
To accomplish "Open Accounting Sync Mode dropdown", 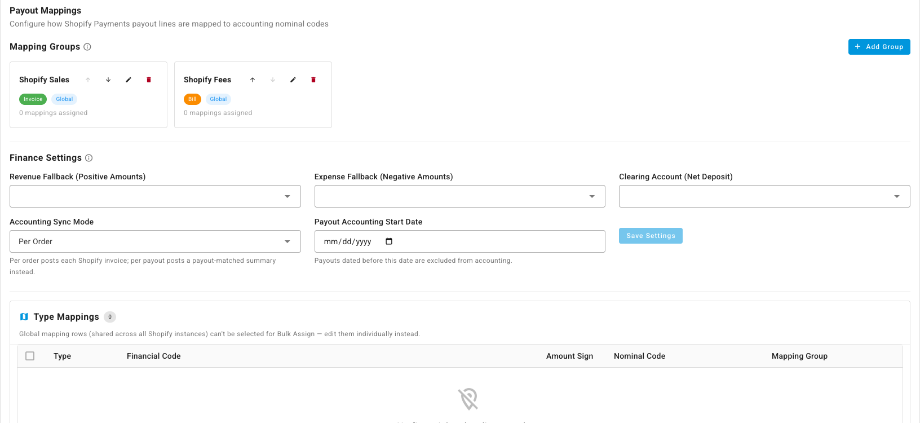I will (155, 241).
